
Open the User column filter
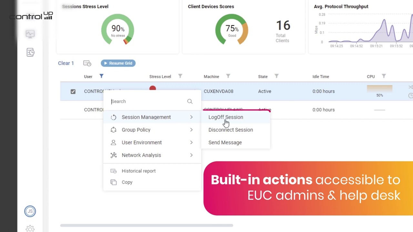101,76
